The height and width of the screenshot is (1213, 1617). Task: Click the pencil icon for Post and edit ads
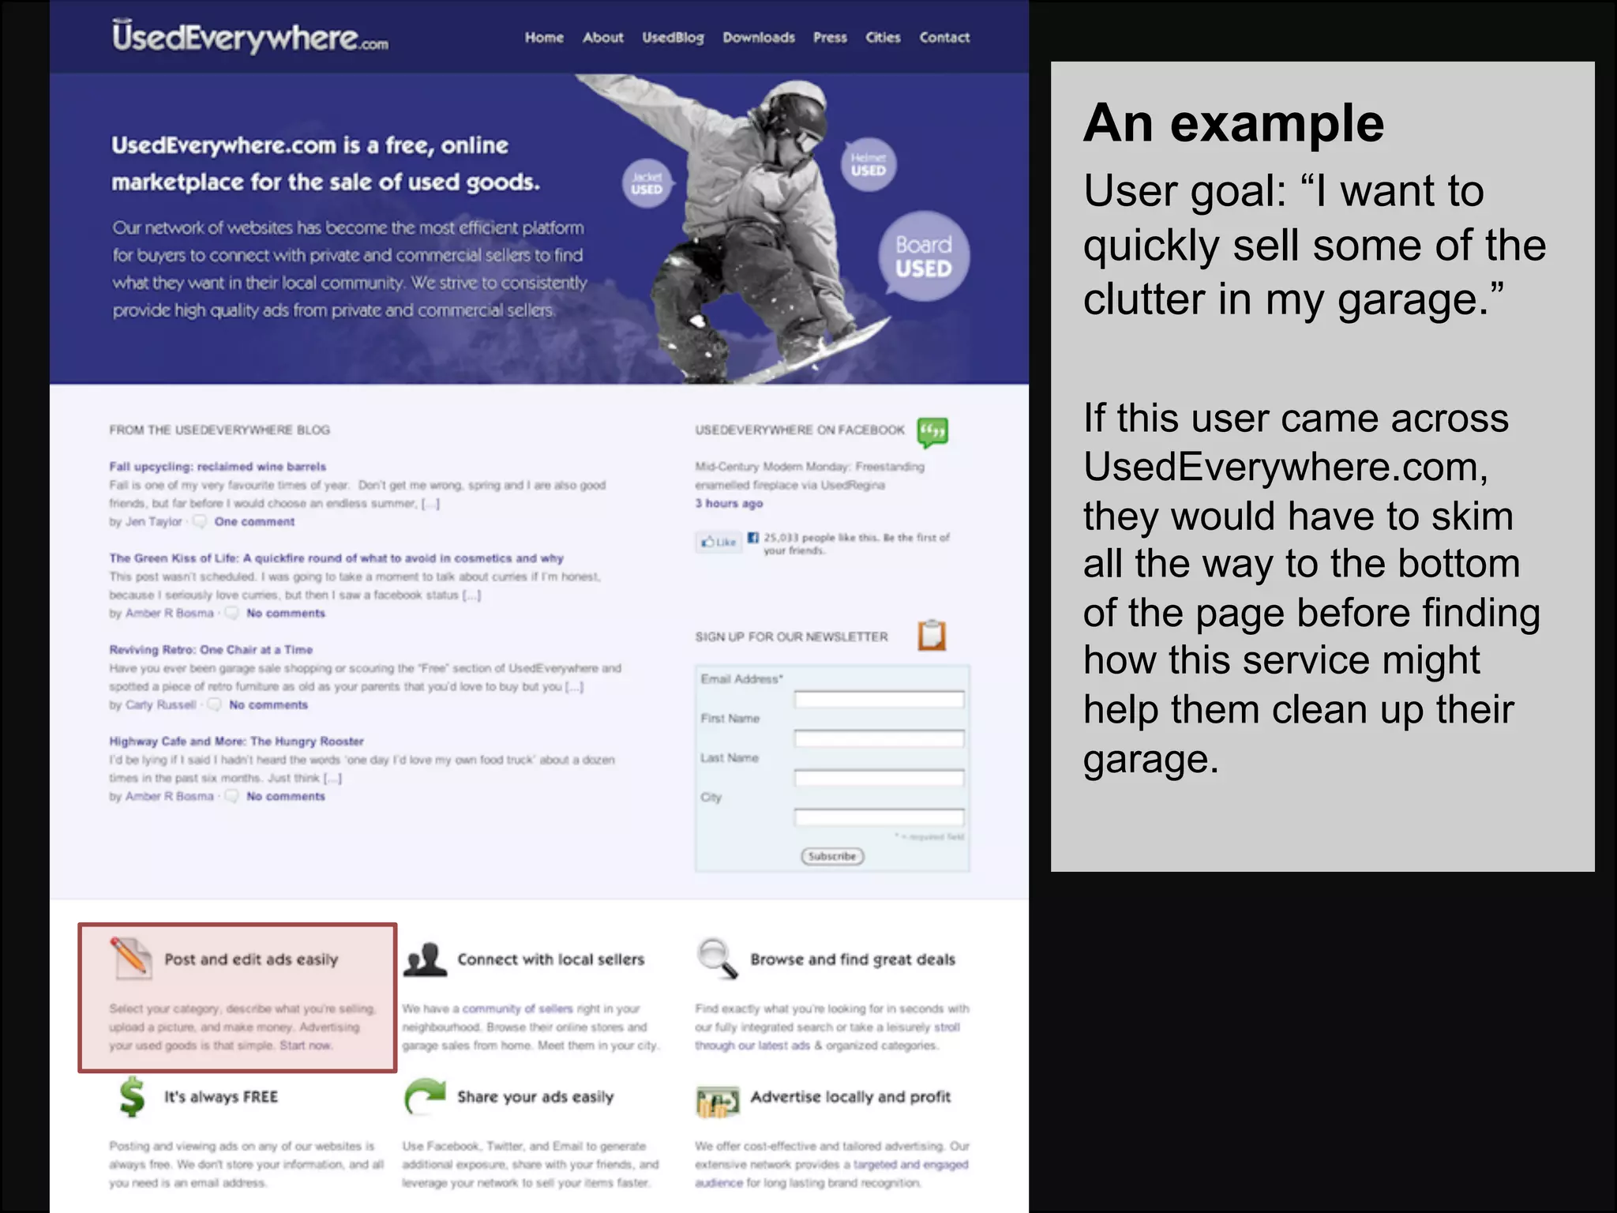coord(130,958)
